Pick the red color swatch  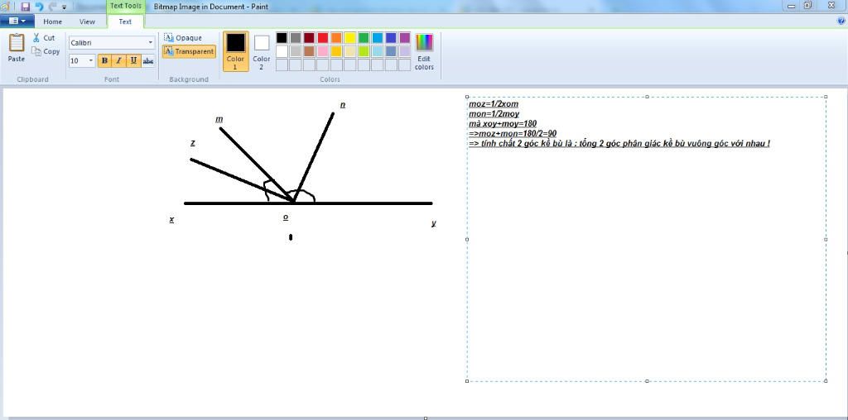pos(323,38)
